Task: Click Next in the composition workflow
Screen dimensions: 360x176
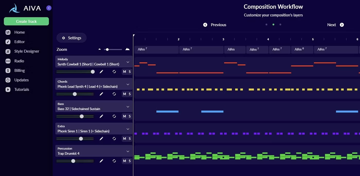Action: point(335,25)
